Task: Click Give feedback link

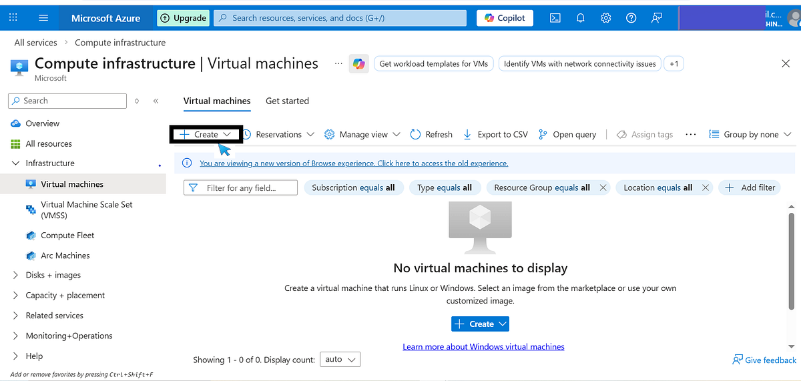Action: point(764,360)
